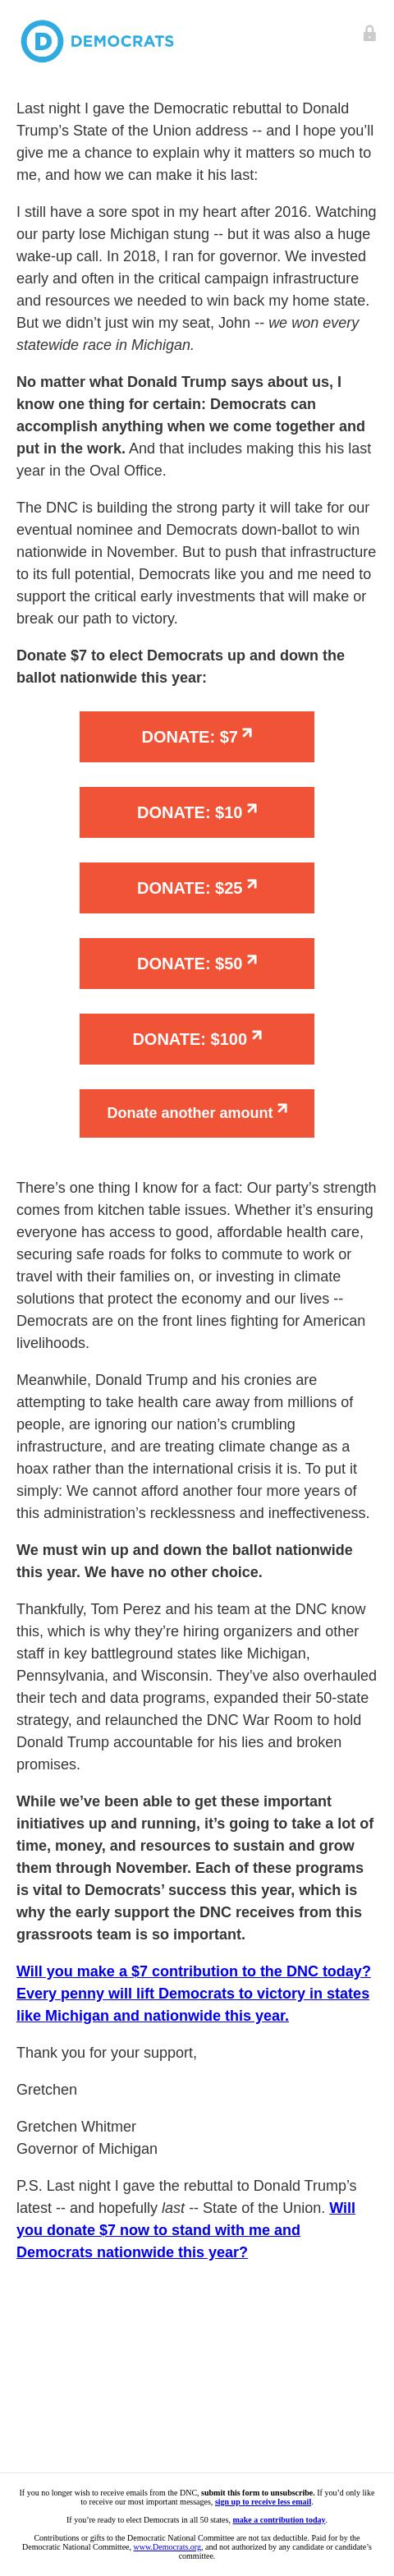Give $100 via the DONATE button

point(197,1039)
